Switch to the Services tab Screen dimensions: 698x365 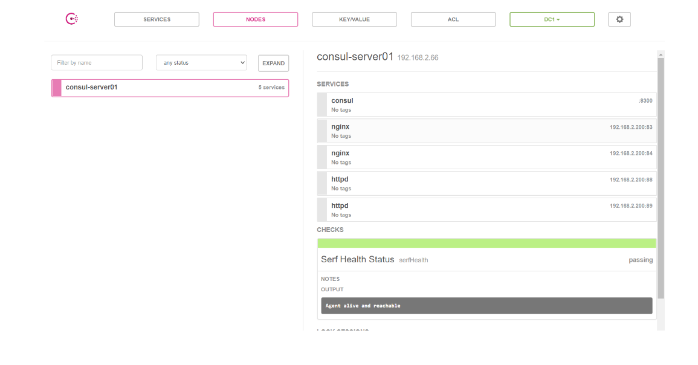click(157, 19)
